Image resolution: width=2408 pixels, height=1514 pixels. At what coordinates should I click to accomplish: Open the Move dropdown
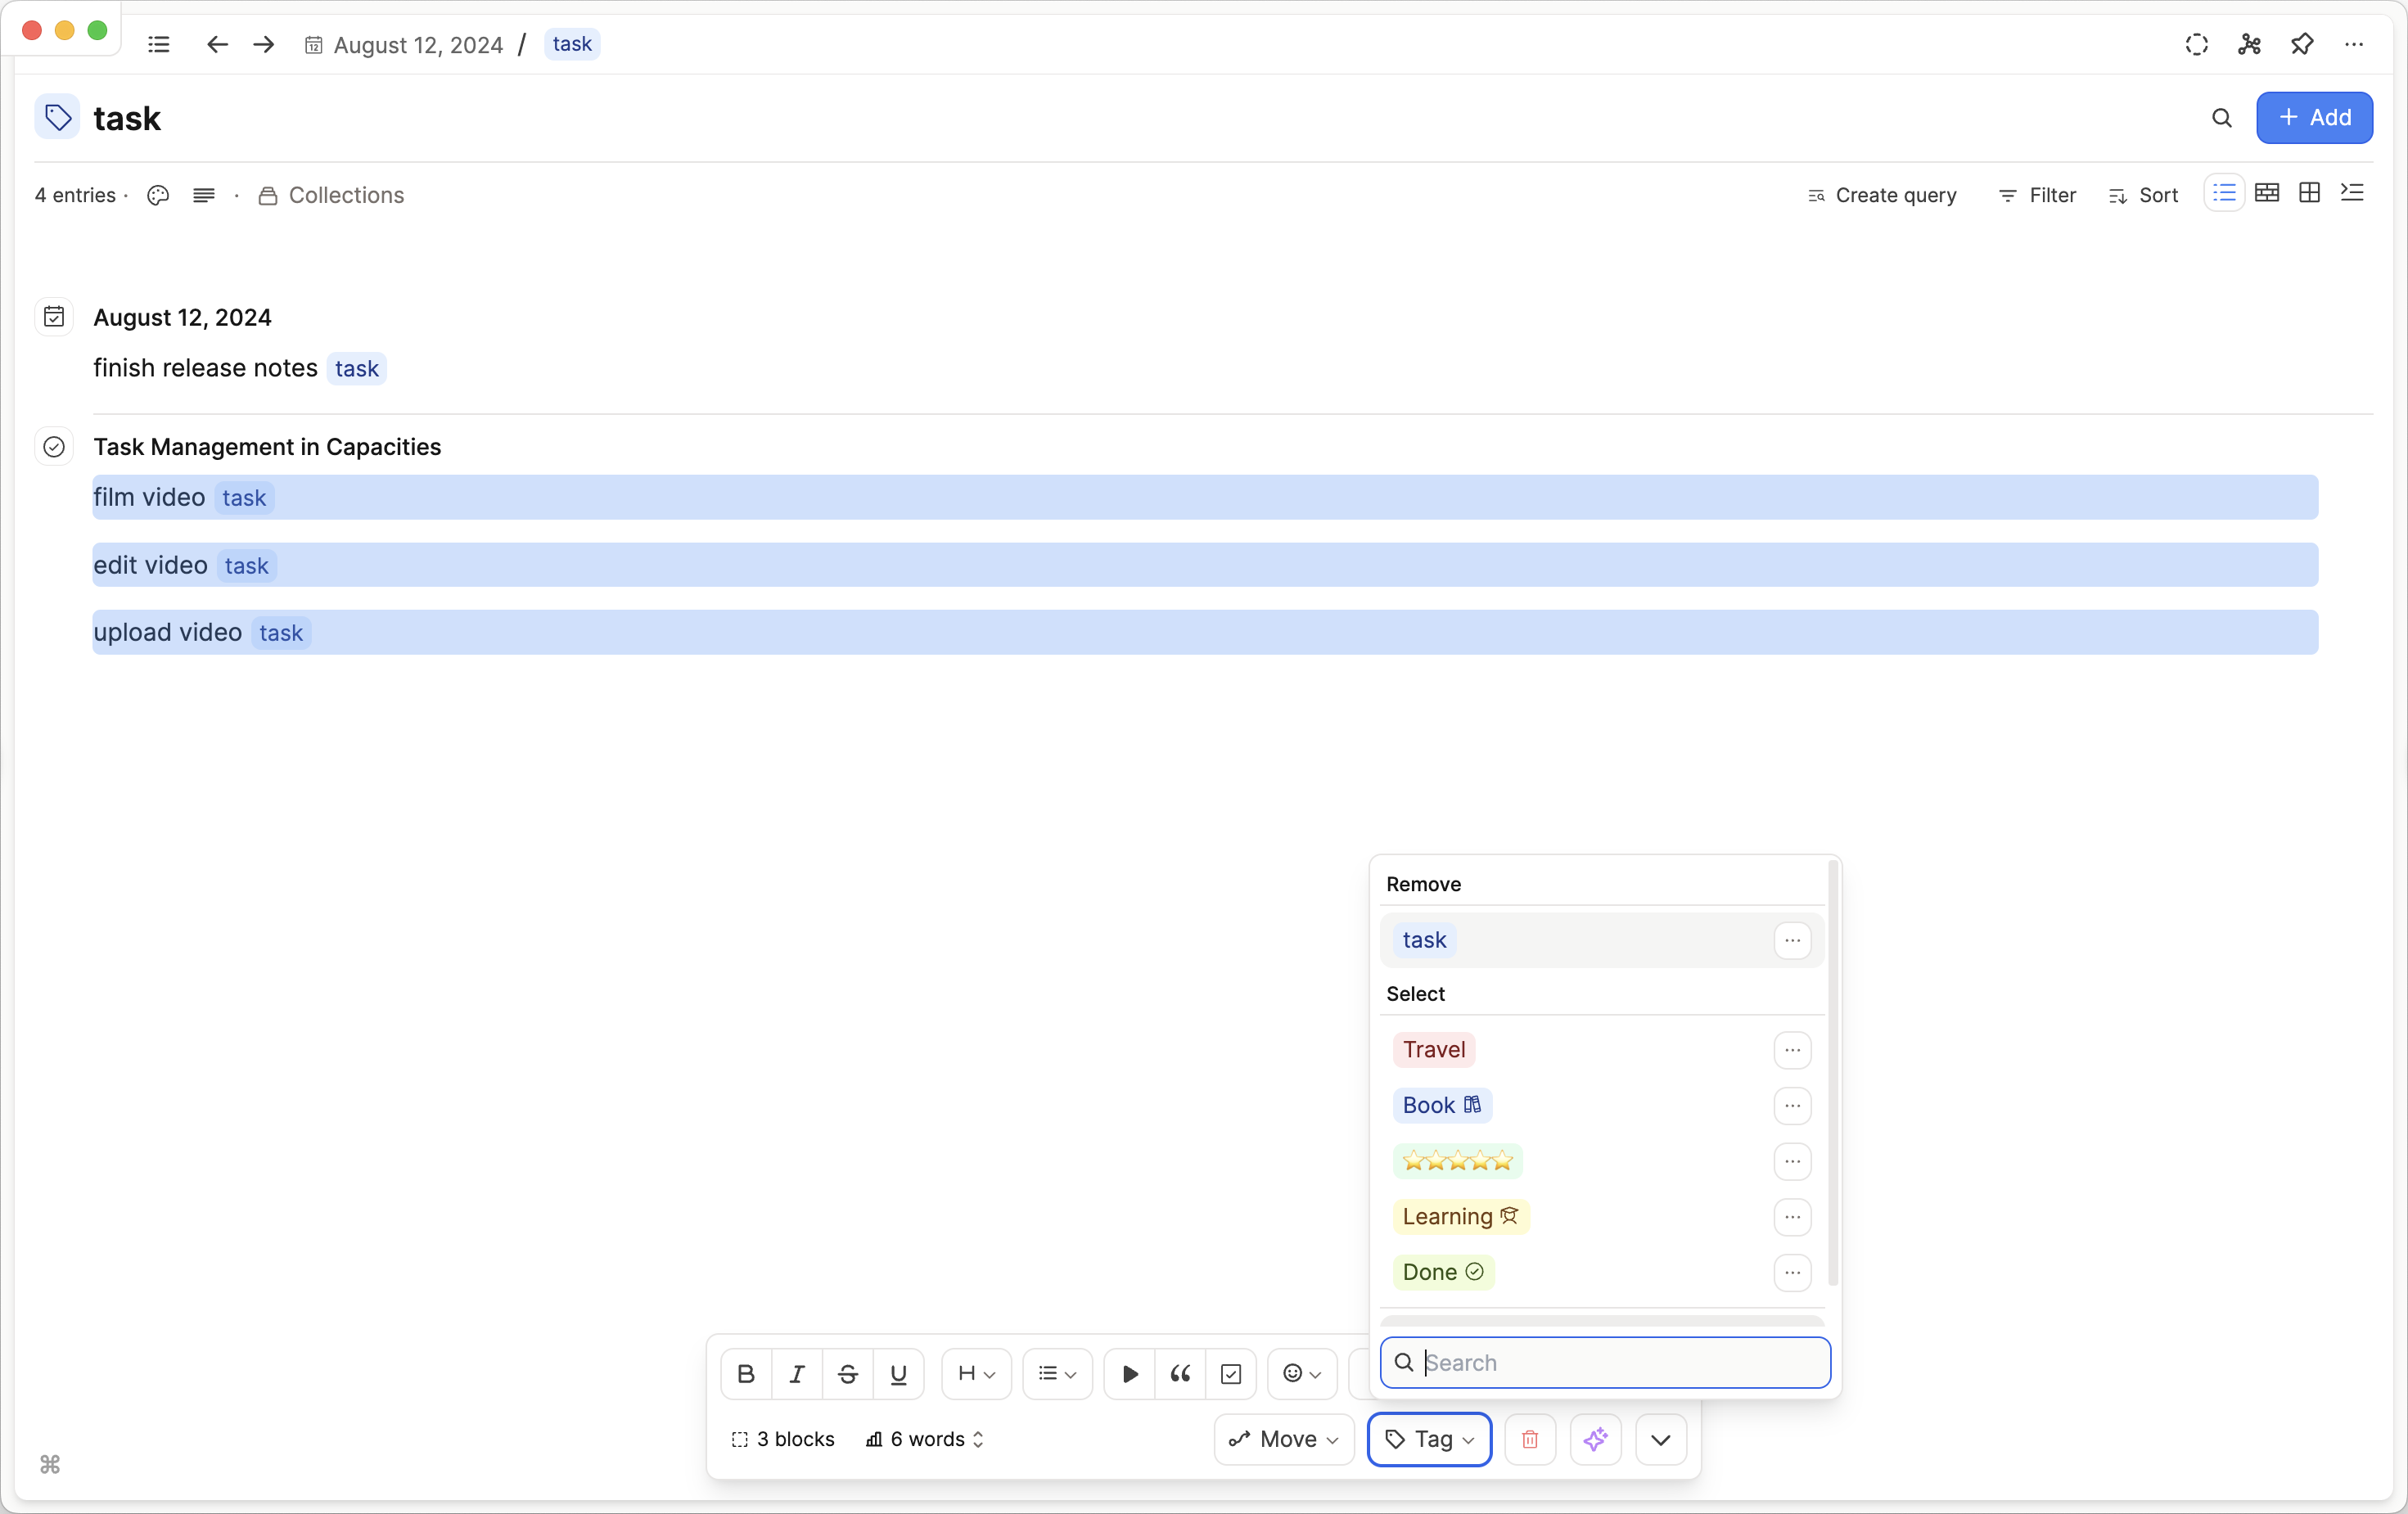pyautogui.click(x=1284, y=1439)
